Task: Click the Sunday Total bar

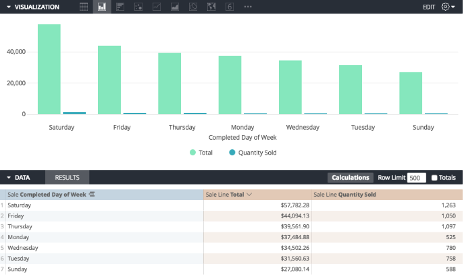Action: [x=411, y=93]
